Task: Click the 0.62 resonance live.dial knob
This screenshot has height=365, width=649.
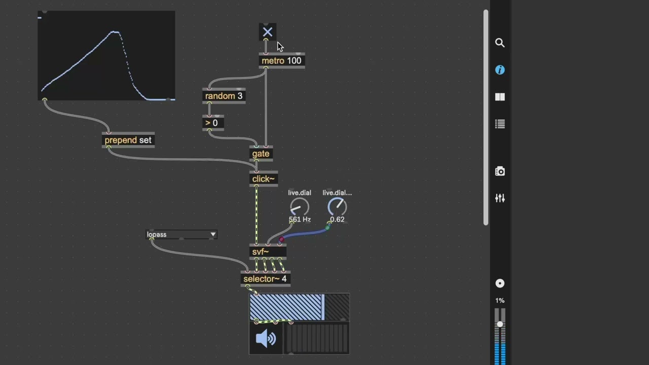Action: coord(337,207)
